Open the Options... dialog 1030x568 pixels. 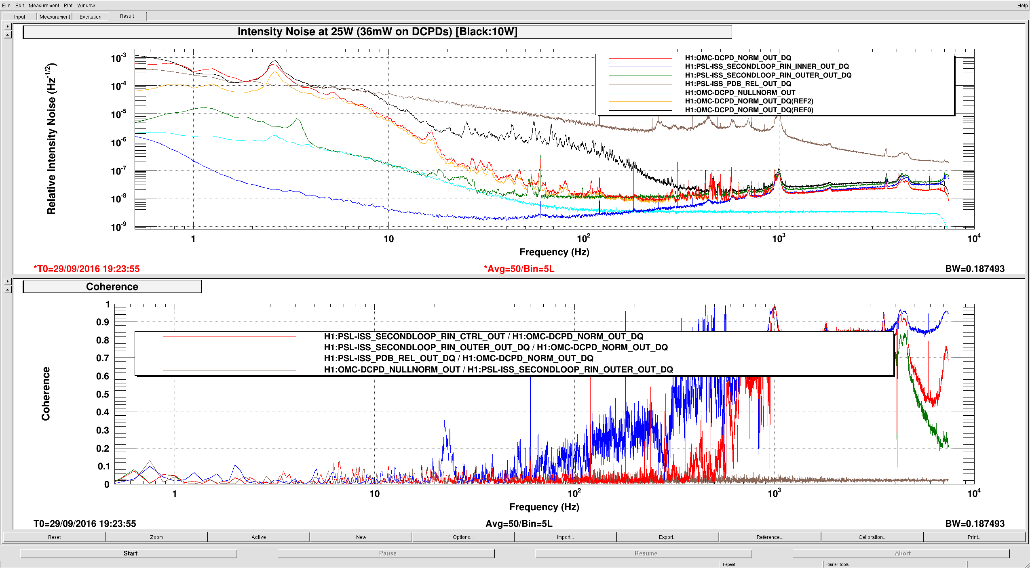pos(463,537)
